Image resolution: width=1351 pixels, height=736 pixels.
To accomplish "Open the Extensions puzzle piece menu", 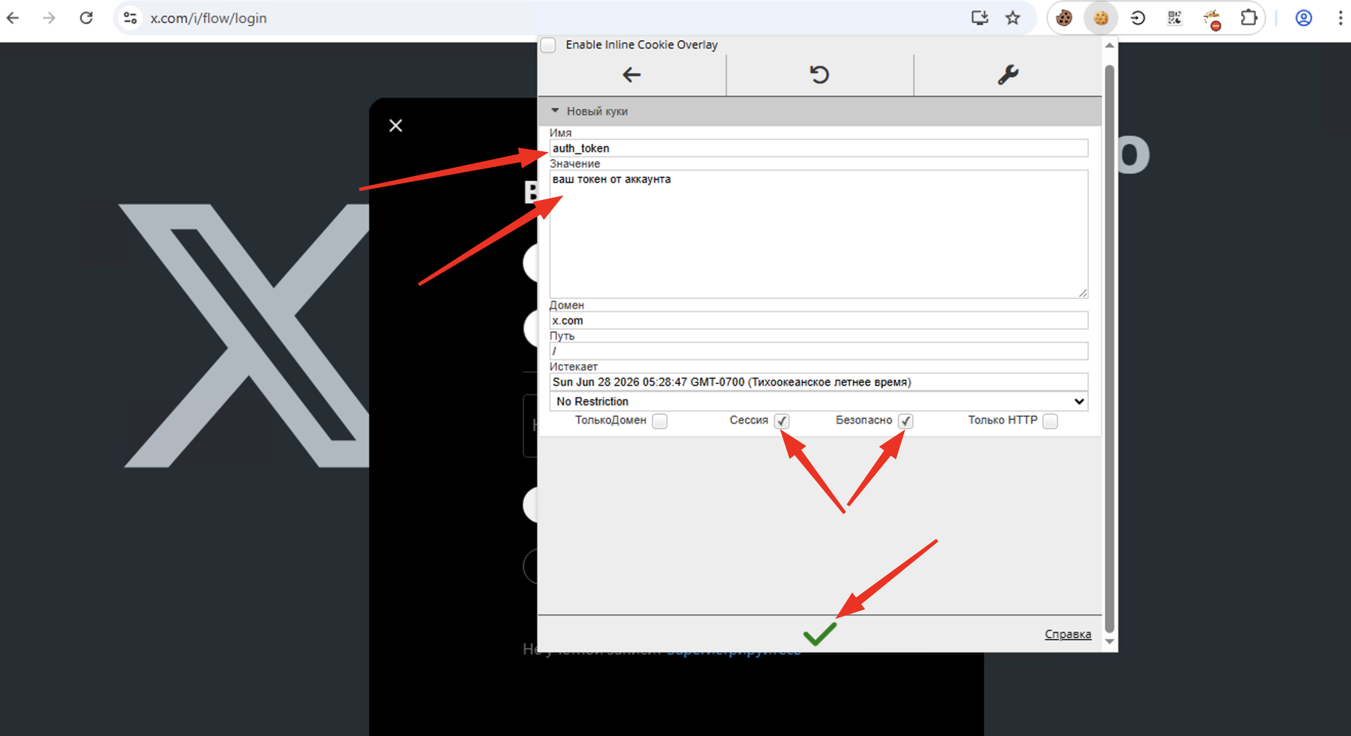I will click(1248, 18).
